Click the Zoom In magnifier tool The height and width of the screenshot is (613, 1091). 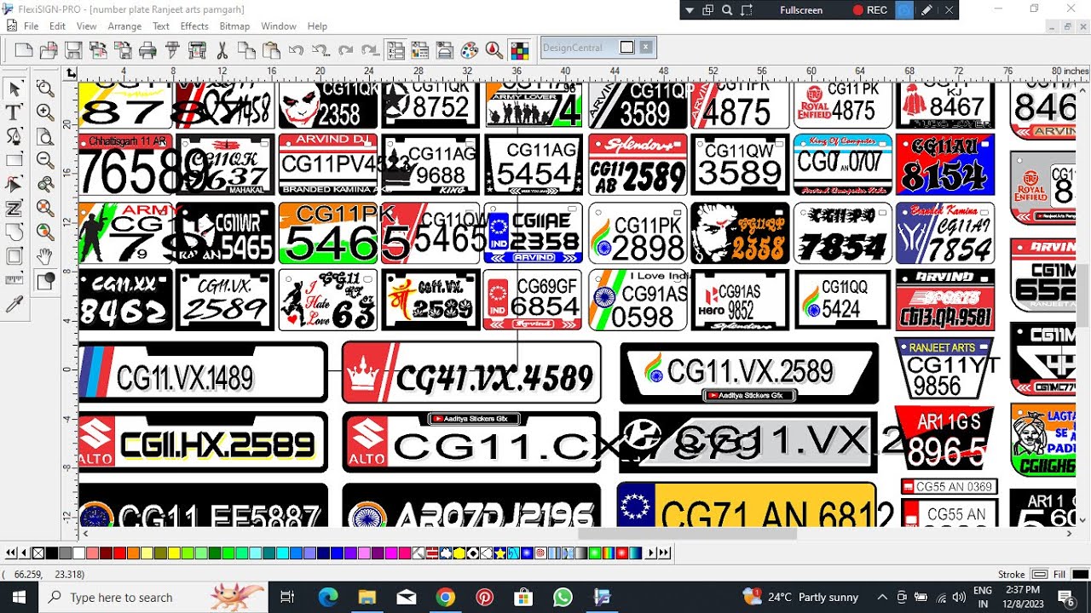(x=45, y=112)
